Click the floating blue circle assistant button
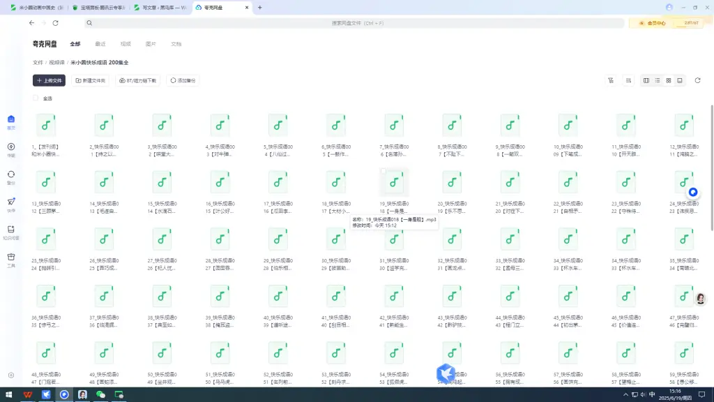The width and height of the screenshot is (714, 402). [x=693, y=193]
